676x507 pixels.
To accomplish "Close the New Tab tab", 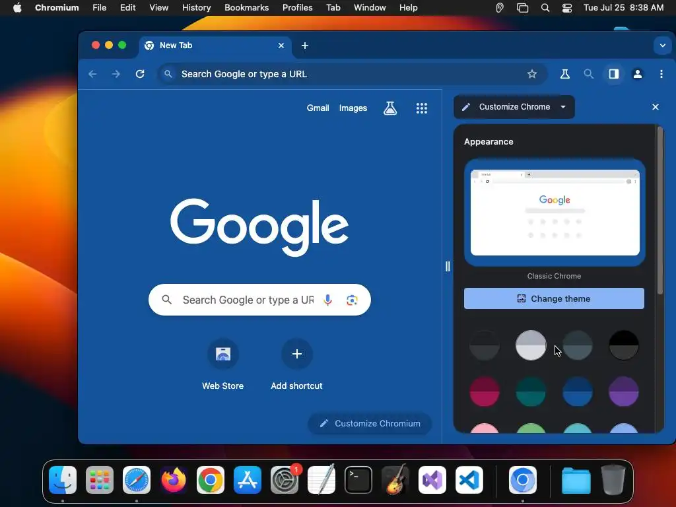I will [x=281, y=46].
